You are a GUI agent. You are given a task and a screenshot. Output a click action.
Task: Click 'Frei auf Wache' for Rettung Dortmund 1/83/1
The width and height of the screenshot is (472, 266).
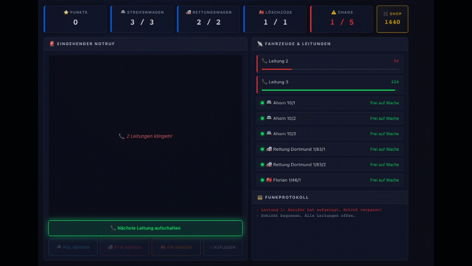384,149
